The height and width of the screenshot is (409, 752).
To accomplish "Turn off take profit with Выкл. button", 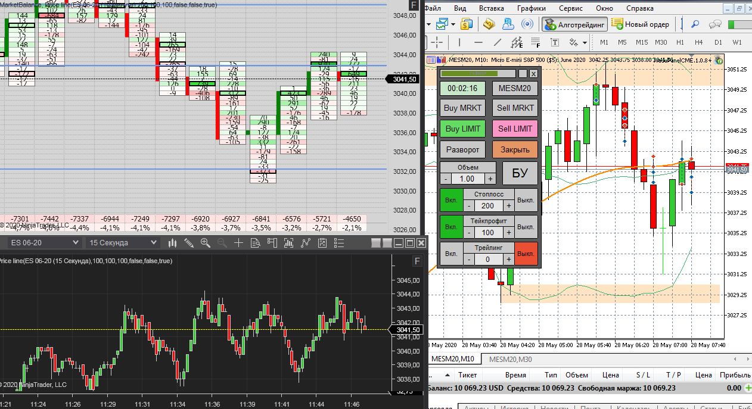I will point(526,227).
